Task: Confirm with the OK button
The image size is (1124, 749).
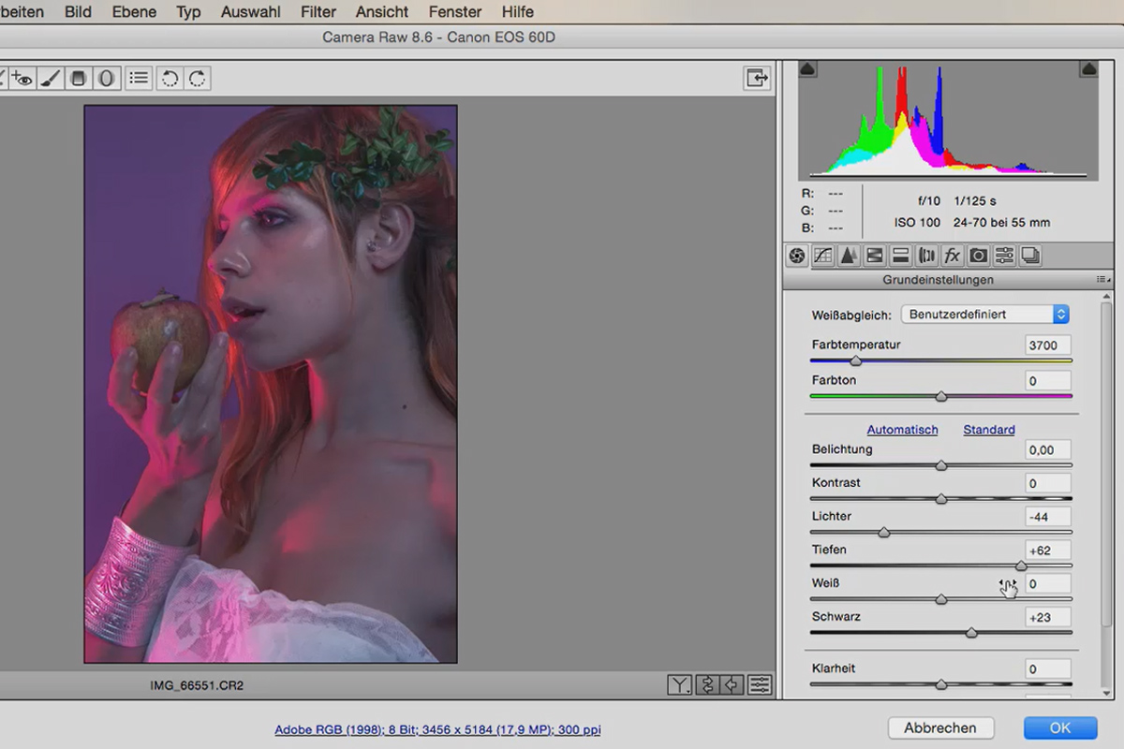Action: [x=1060, y=727]
